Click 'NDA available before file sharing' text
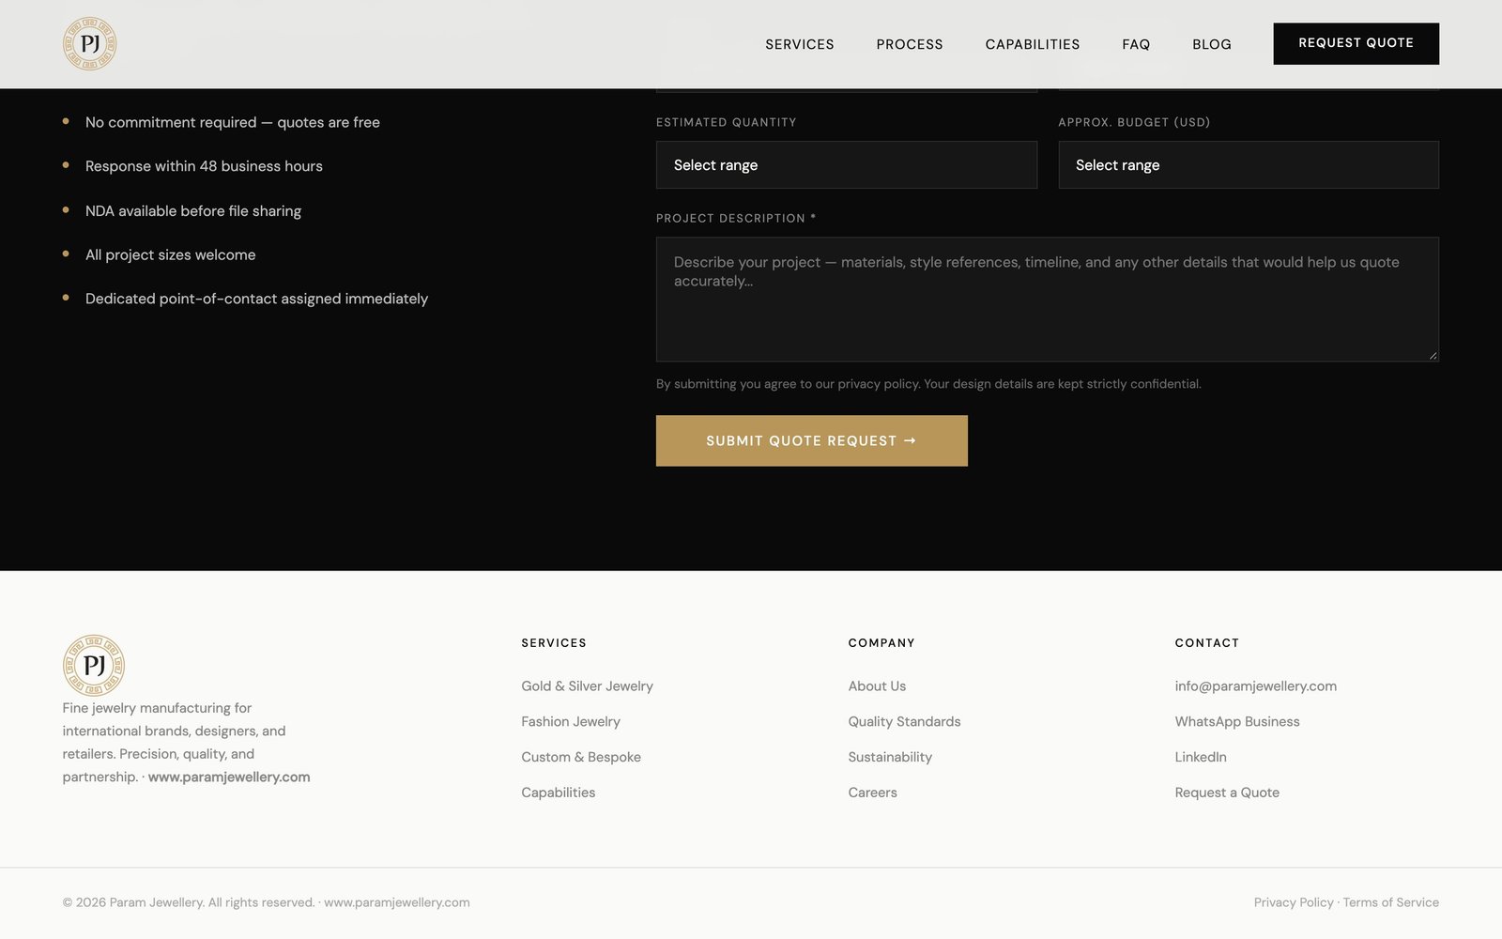This screenshot has height=939, width=1502. [193, 211]
